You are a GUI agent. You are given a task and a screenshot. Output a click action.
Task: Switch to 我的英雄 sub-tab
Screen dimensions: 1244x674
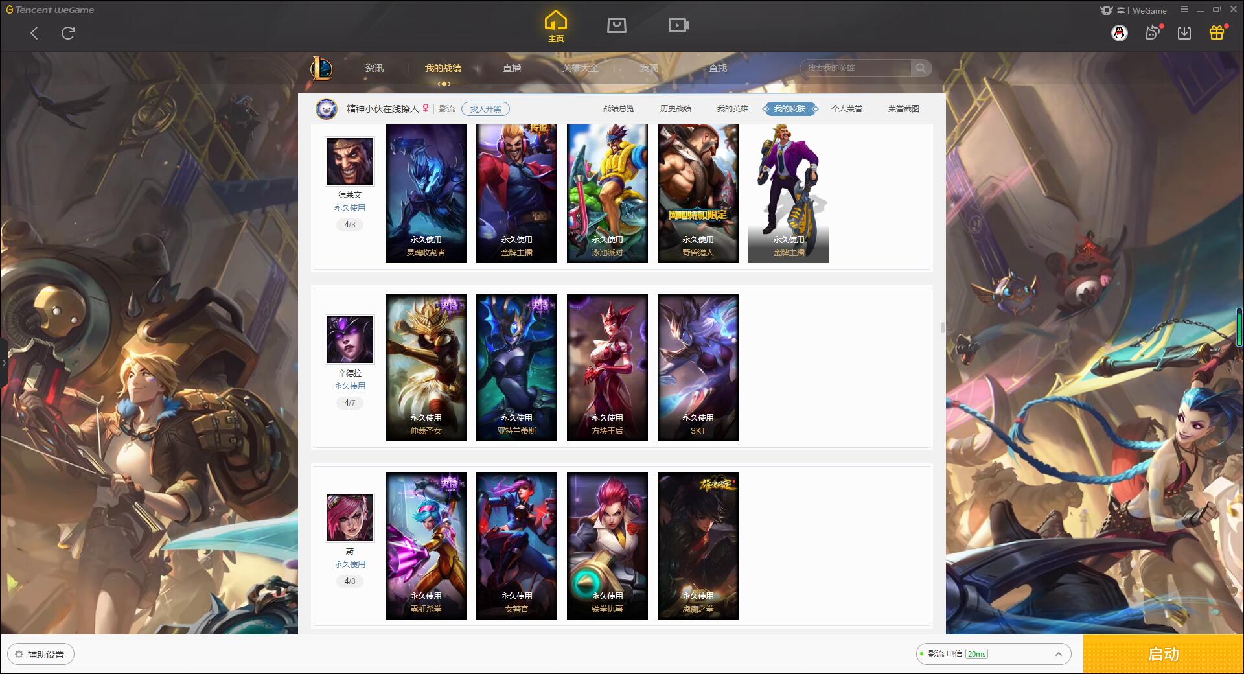tap(733, 109)
